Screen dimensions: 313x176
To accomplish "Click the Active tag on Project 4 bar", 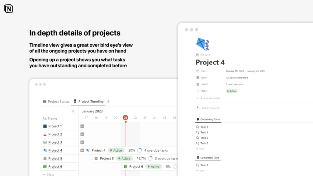I will coord(116,150).
